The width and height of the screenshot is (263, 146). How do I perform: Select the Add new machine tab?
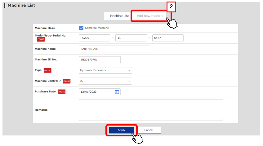pyautogui.click(x=150, y=16)
